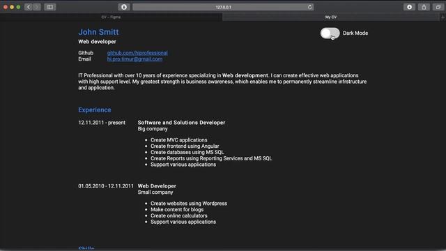Open the downloads icon in the toolbar
This screenshot has width=446, height=251.
409,7
